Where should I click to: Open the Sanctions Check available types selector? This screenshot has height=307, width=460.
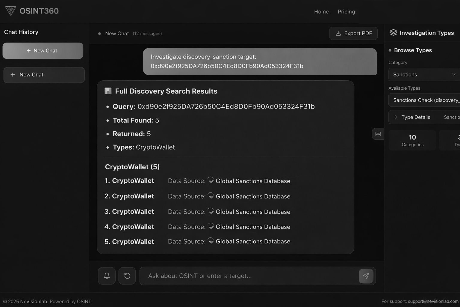tap(425, 100)
